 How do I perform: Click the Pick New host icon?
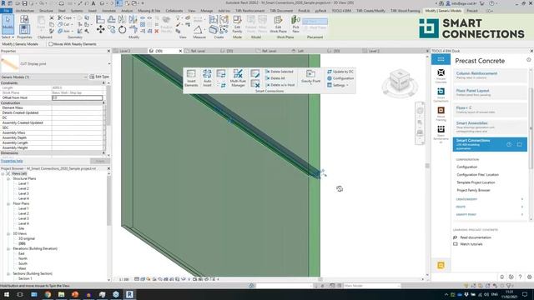coord(295,24)
